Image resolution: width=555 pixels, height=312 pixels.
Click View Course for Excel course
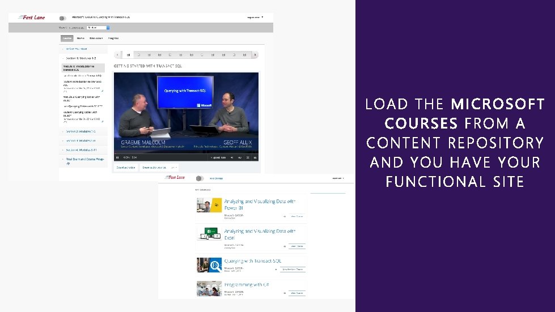[296, 246]
